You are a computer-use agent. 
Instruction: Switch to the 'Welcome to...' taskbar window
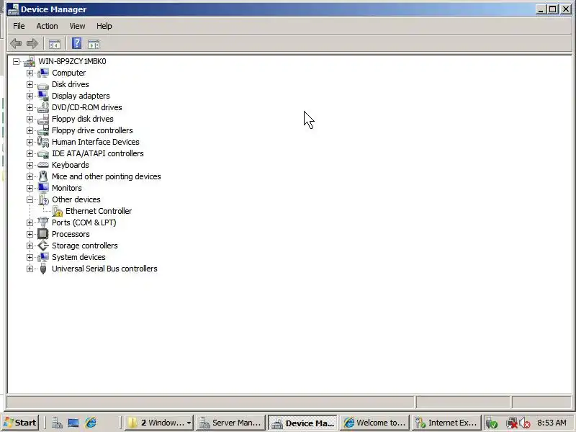point(374,423)
